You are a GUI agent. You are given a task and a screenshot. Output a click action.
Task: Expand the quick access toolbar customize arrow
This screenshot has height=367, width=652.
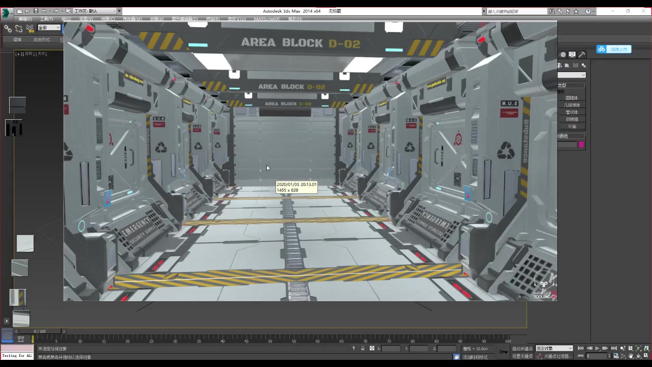click(119, 11)
